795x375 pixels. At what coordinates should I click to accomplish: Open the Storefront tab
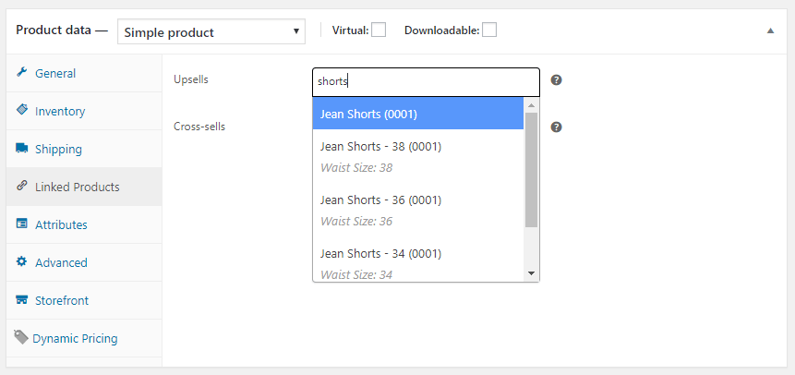tap(84, 300)
